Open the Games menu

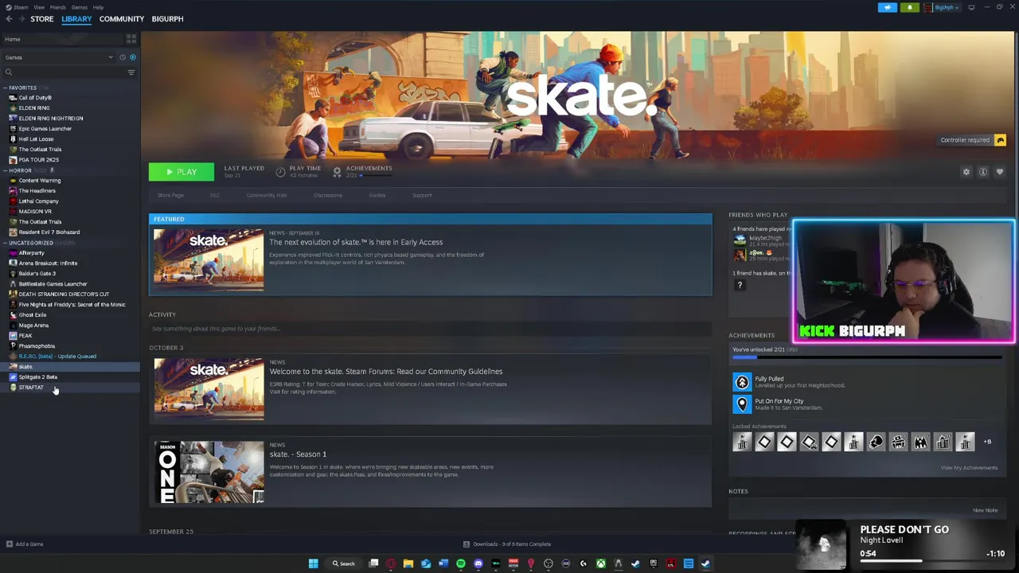pyautogui.click(x=80, y=7)
